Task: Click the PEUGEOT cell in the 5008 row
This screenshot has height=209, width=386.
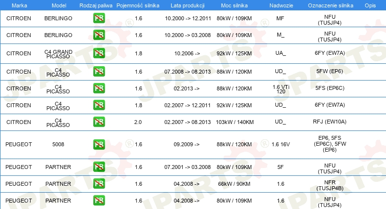Action: point(19,144)
